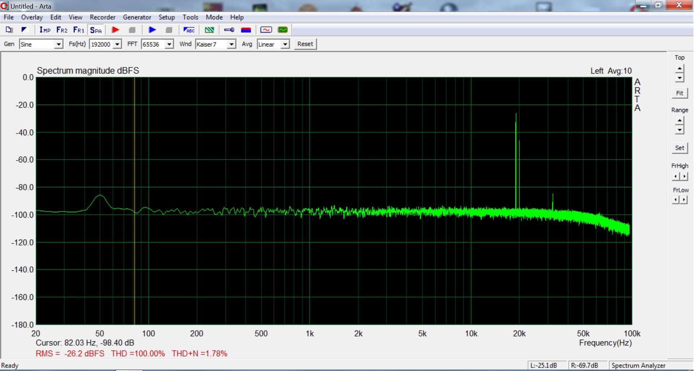Click the New file toolbar icon
695x371 pixels.
click(x=9, y=30)
